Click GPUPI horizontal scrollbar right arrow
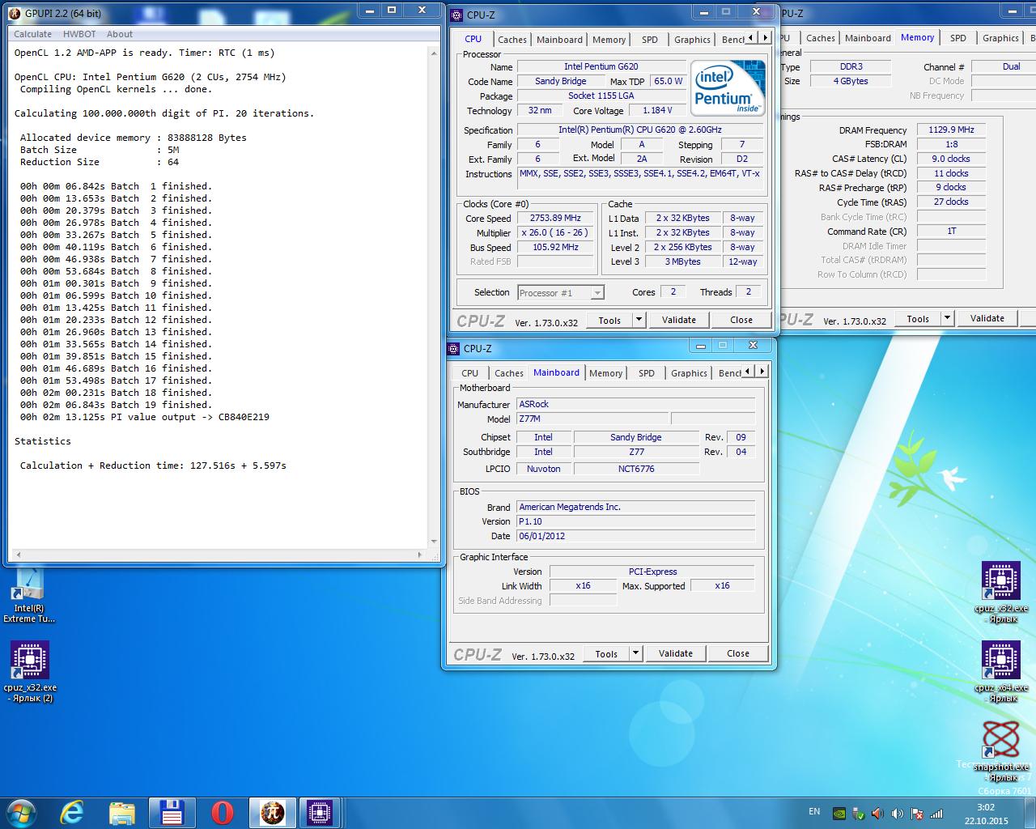 [x=420, y=555]
